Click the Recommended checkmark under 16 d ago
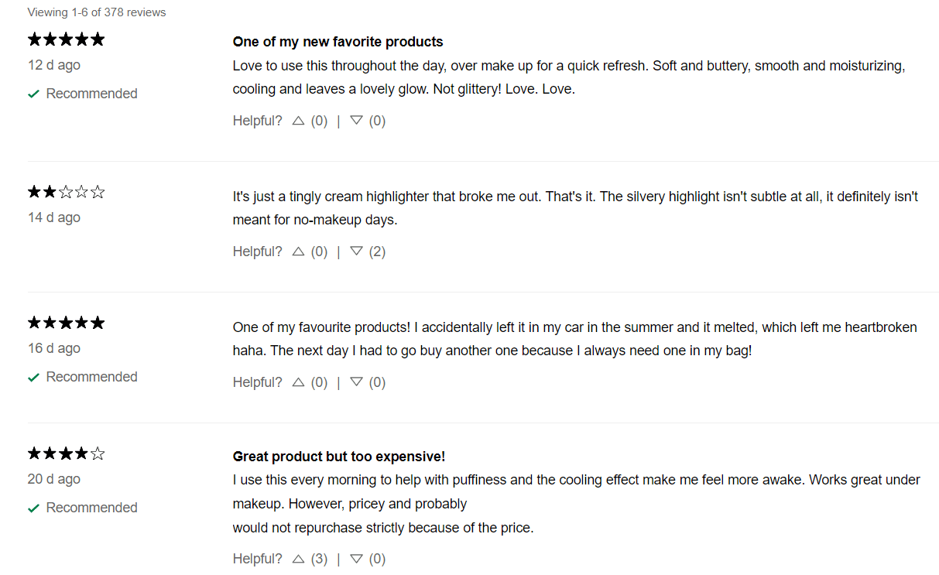This screenshot has width=939, height=575. pos(33,378)
